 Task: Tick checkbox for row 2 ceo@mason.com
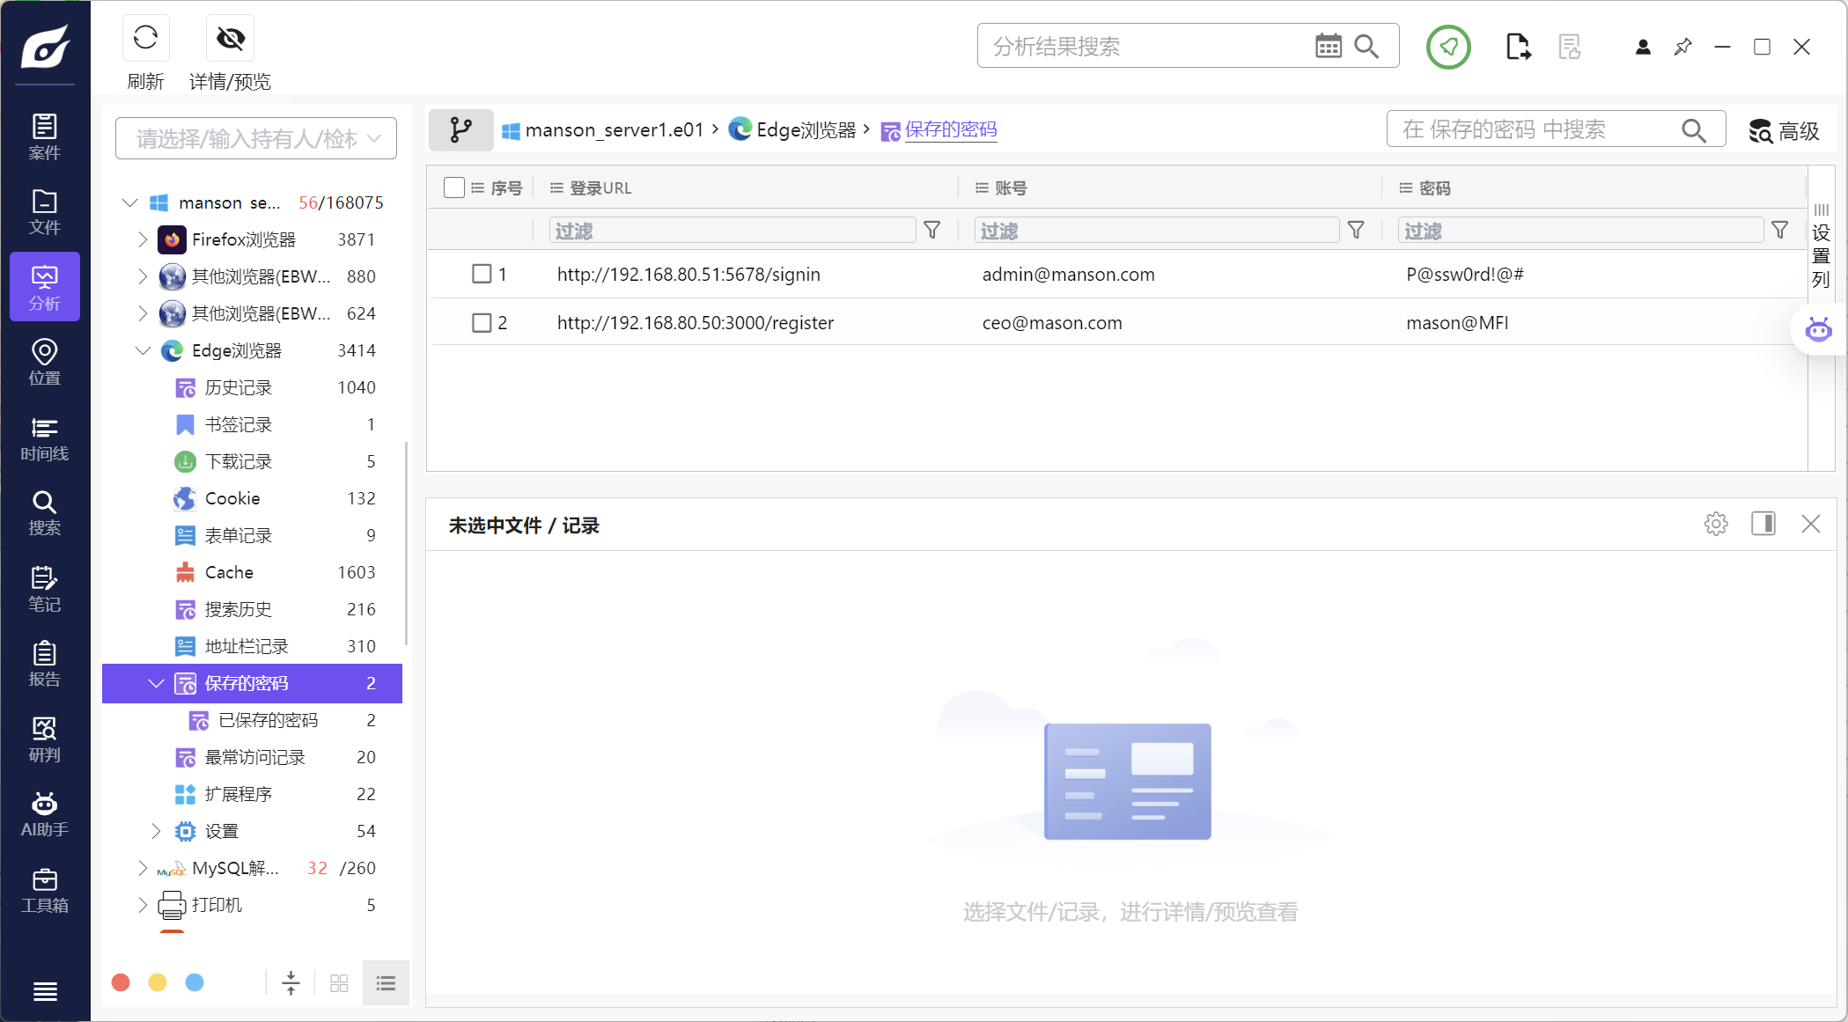(x=482, y=323)
